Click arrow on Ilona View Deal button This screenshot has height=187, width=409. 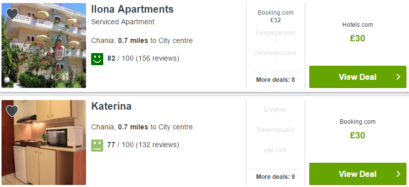click(x=398, y=77)
